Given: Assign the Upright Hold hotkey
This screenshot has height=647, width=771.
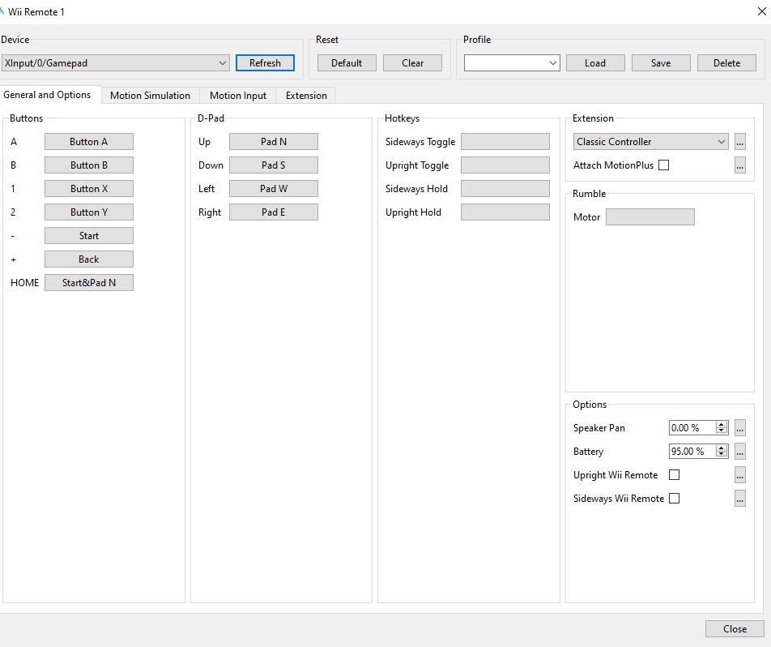Looking at the screenshot, I should click(x=505, y=212).
